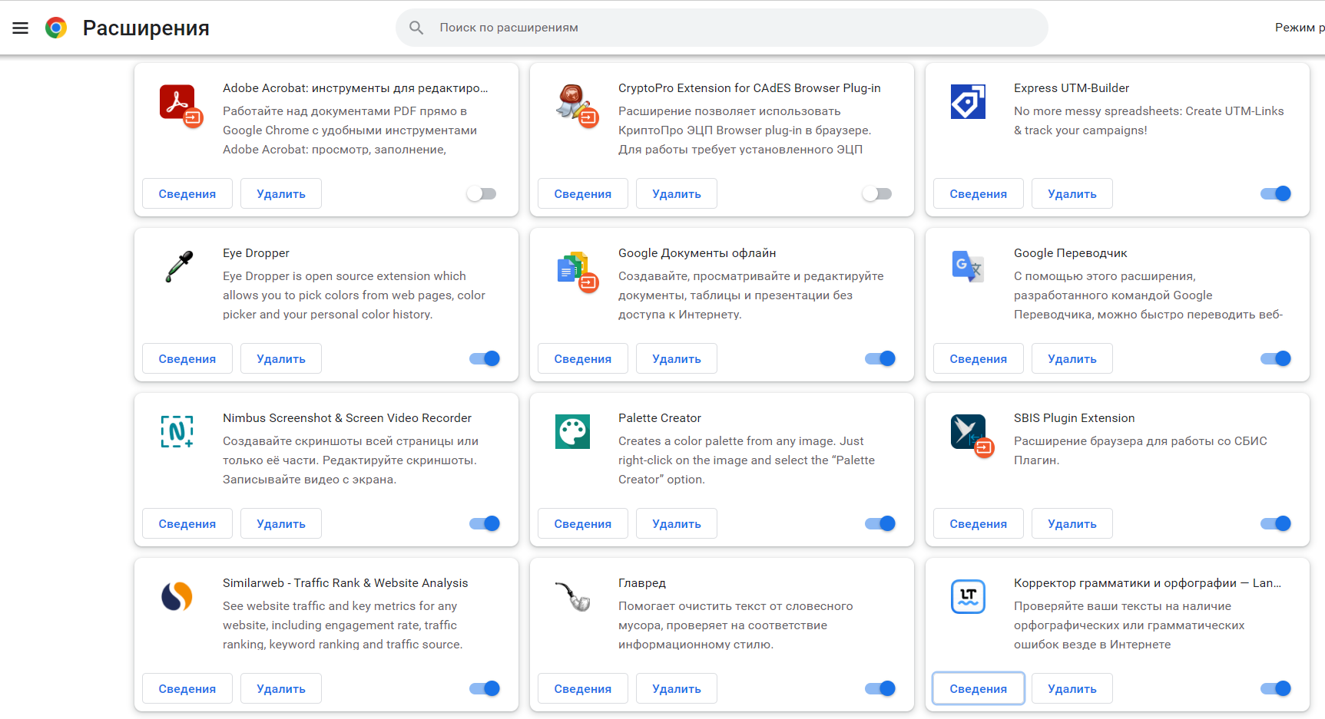This screenshot has width=1325, height=719.
Task: Open Сведения for Adobe Acrobat
Action: 187,193
